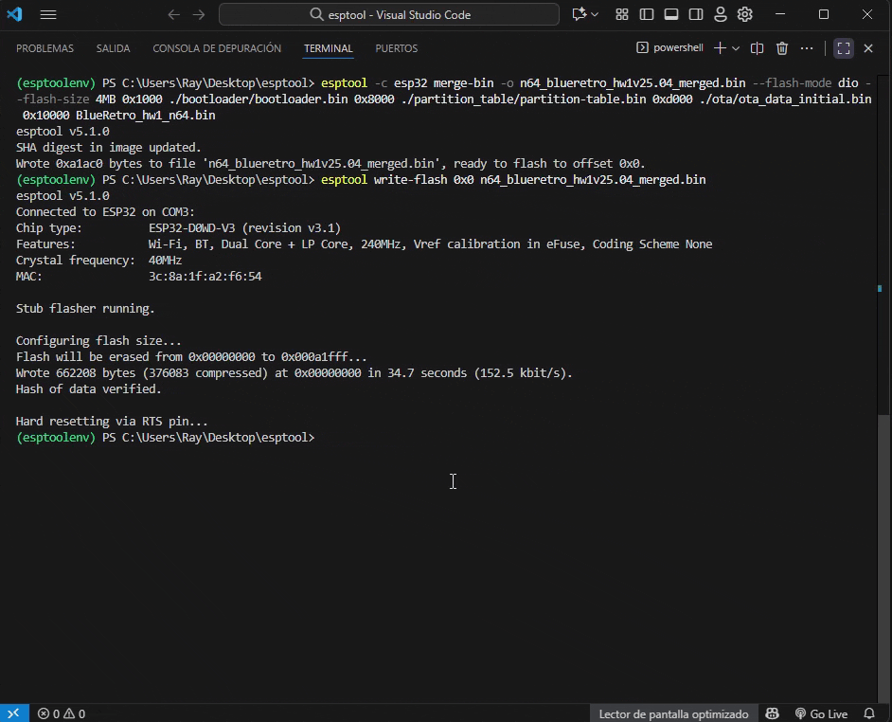Toggle the secondary side bar
The height and width of the screenshot is (722, 892).
click(696, 14)
